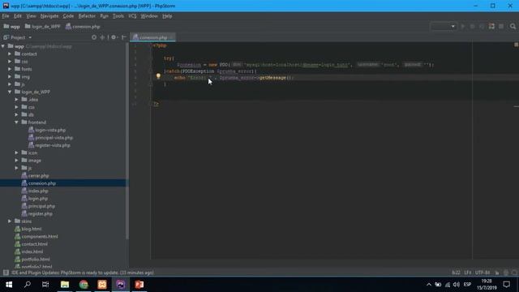The height and width of the screenshot is (292, 519).
Task: Expand the contact folder
Action: pos(10,54)
